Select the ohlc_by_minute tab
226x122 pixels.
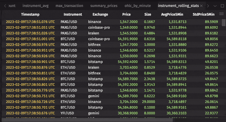pos(138,6)
